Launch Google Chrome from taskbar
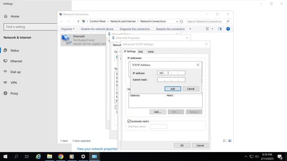The height and width of the screenshot is (161, 287). point(61,157)
